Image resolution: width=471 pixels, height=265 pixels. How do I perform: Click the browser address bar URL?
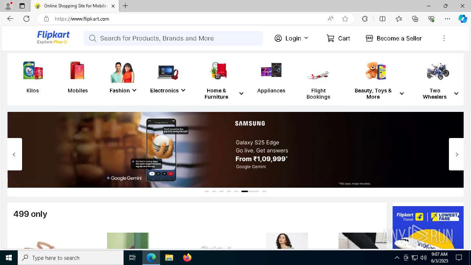[82, 19]
